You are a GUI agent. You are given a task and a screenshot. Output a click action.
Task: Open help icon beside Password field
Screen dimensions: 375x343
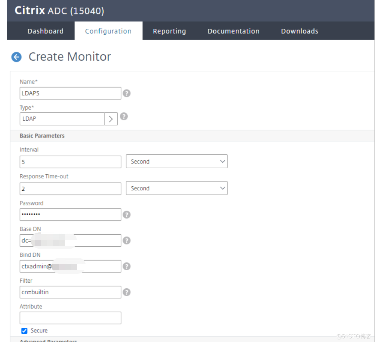point(126,215)
